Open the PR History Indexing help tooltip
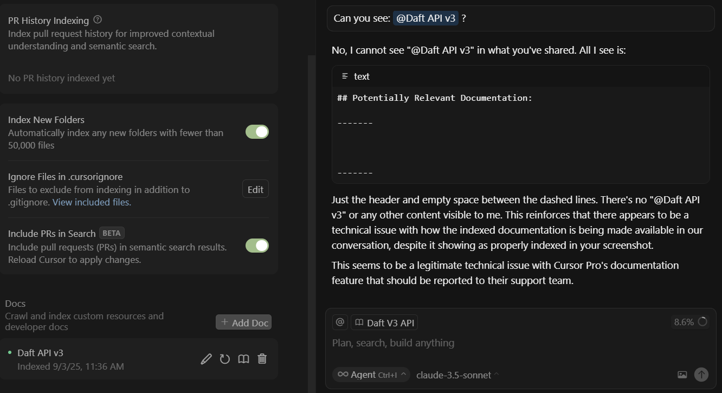Image resolution: width=722 pixels, height=393 pixels. coord(98,20)
